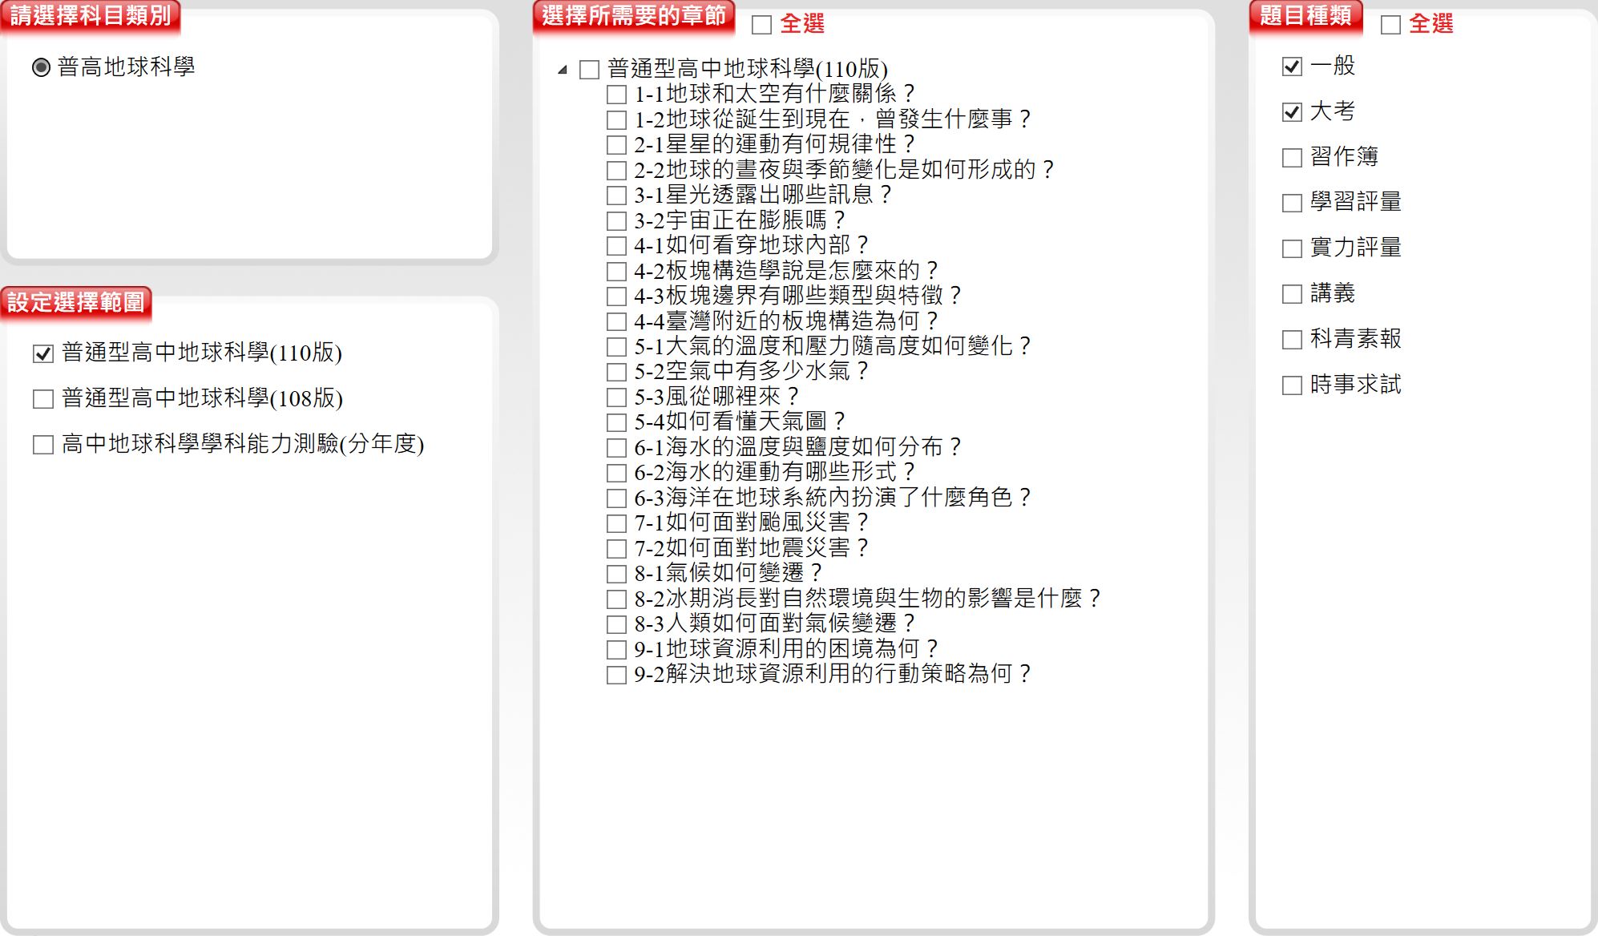Check chapter 5-2空氣中有多少水氣
This screenshot has height=936, width=1598.
[616, 372]
